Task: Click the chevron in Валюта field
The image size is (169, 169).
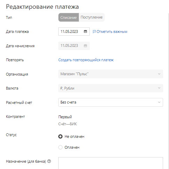Action: (x=159, y=88)
